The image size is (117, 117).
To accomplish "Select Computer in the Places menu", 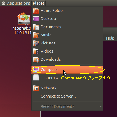I will (x=67, y=70).
